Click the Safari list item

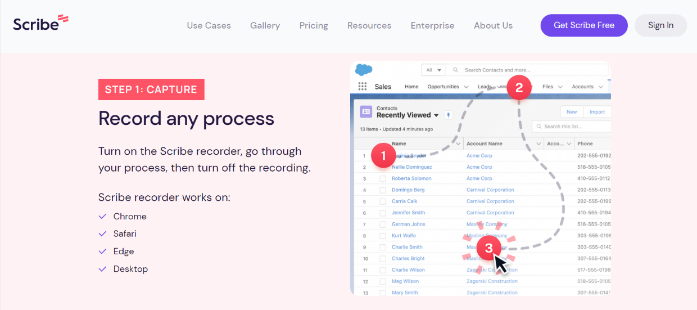pyautogui.click(x=125, y=234)
